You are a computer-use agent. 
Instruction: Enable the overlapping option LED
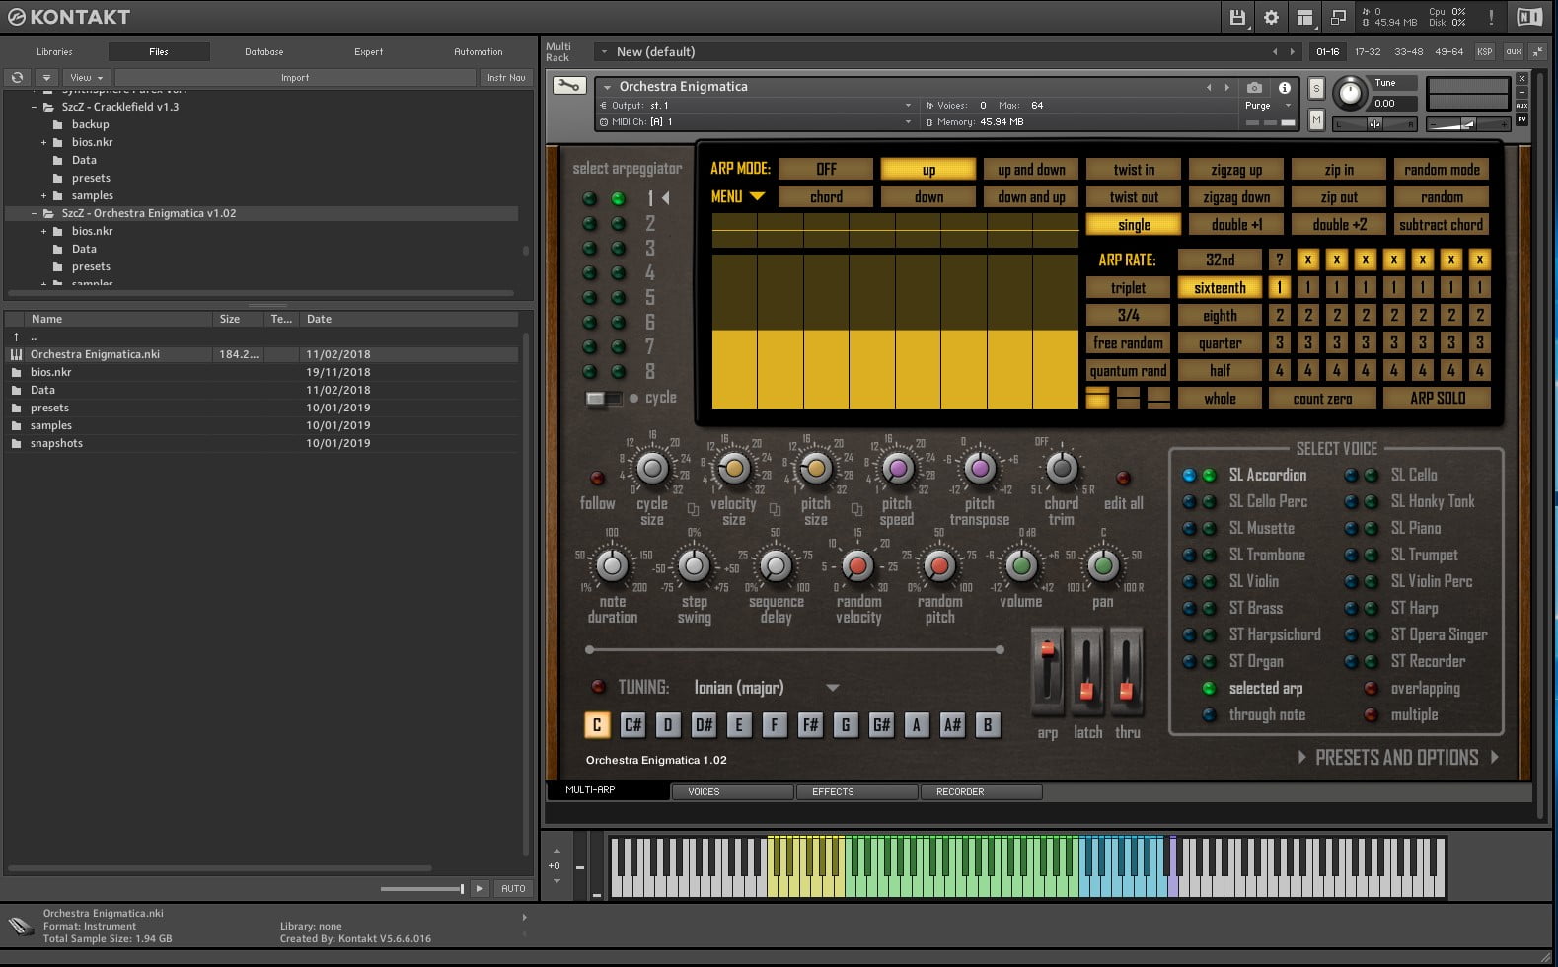tap(1371, 688)
